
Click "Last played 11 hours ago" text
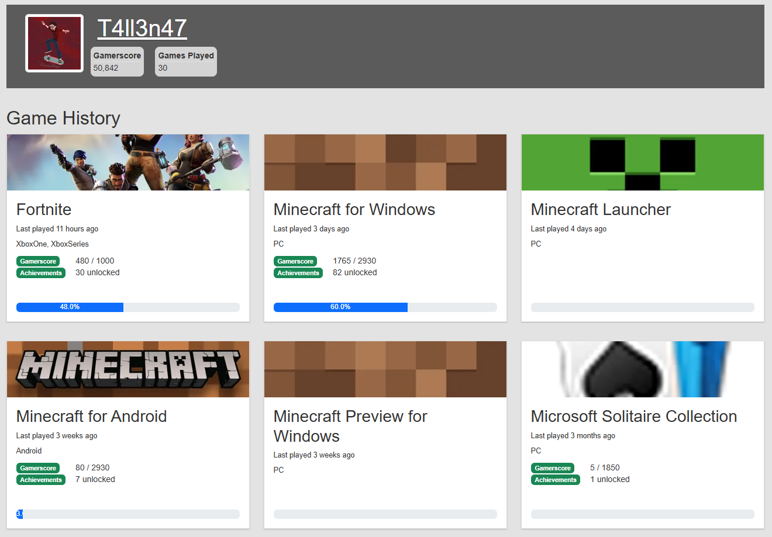point(57,228)
